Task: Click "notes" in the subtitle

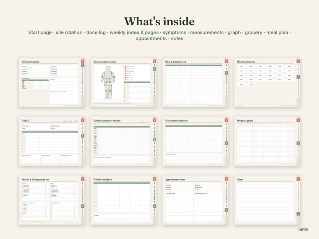Action: 177,38
